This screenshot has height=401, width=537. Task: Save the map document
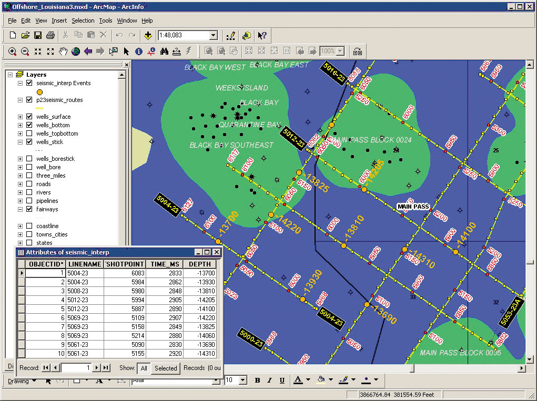[38, 36]
